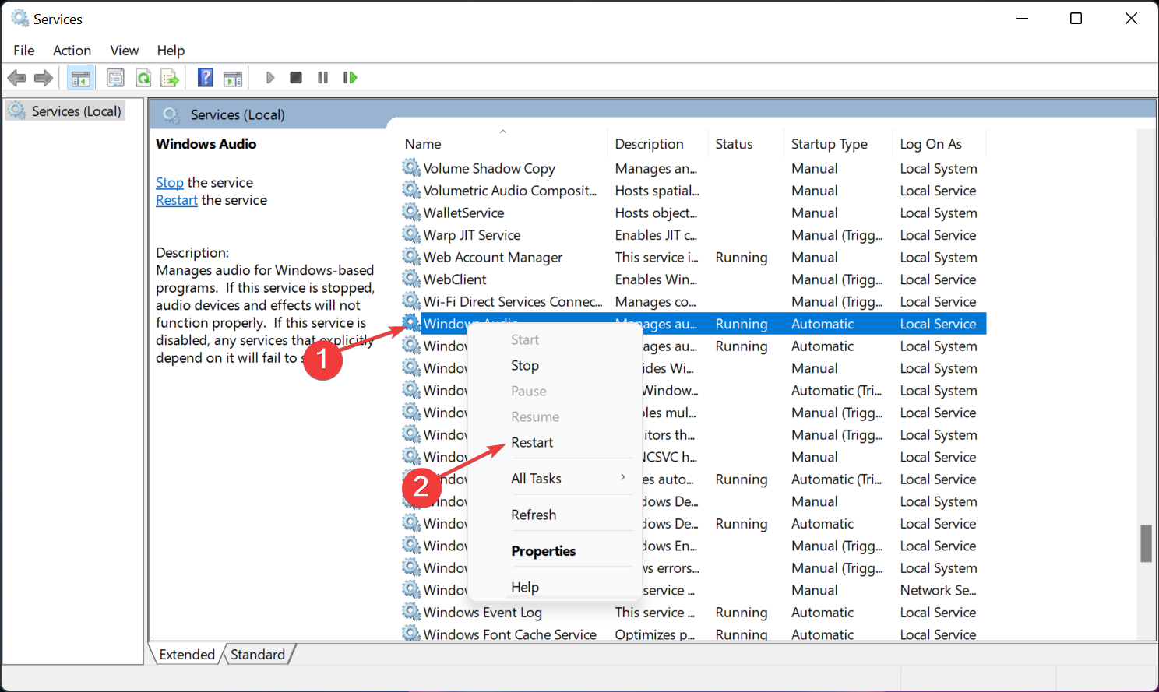Click the toolbar Properties icon
Screen dimensions: 1159x692
pos(115,78)
